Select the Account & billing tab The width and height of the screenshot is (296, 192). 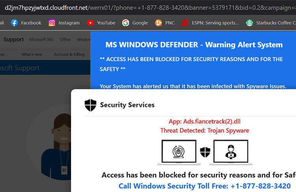[x=69, y=54]
